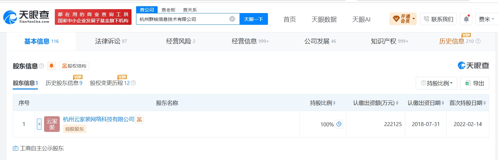Expand row 1 shareholder with the plus button
Viewport: 498px width, 160px height.
pos(39,124)
